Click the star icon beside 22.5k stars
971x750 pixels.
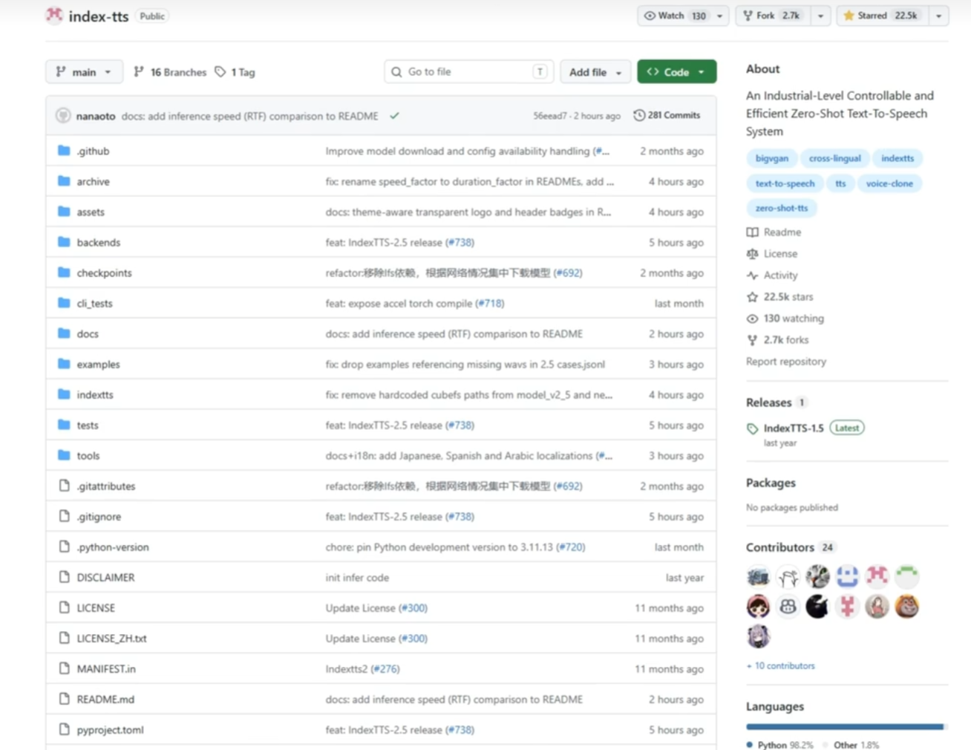(x=752, y=297)
